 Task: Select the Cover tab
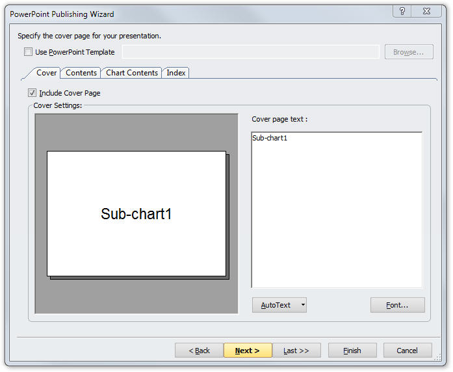click(x=46, y=73)
